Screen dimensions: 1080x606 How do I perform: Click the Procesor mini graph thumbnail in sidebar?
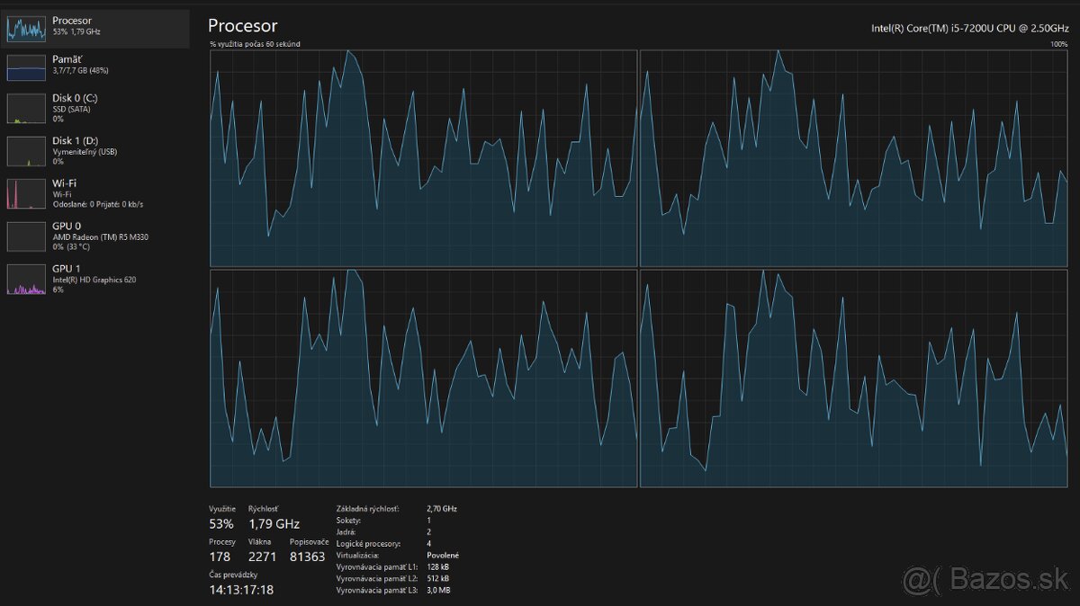(x=26, y=28)
